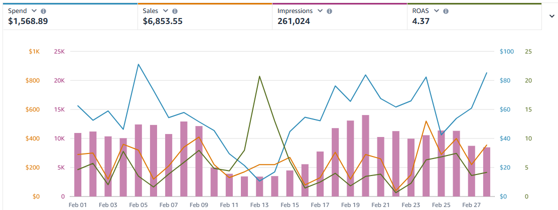Image resolution: width=558 pixels, height=210 pixels.
Task: Open the Sales metric dropdown chevron
Action: click(165, 10)
